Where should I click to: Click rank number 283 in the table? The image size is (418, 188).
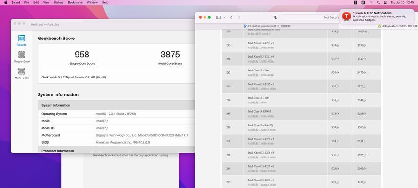[x=228, y=86]
